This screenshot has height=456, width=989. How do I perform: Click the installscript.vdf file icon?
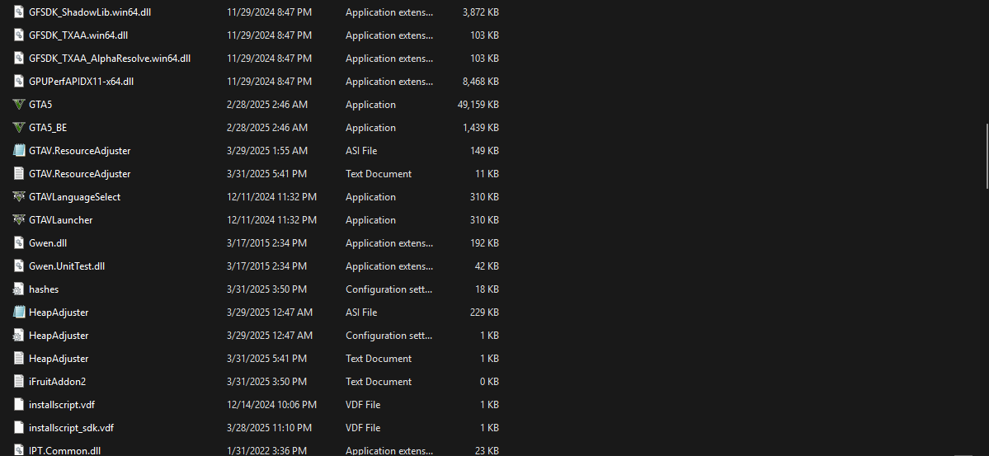pos(19,405)
